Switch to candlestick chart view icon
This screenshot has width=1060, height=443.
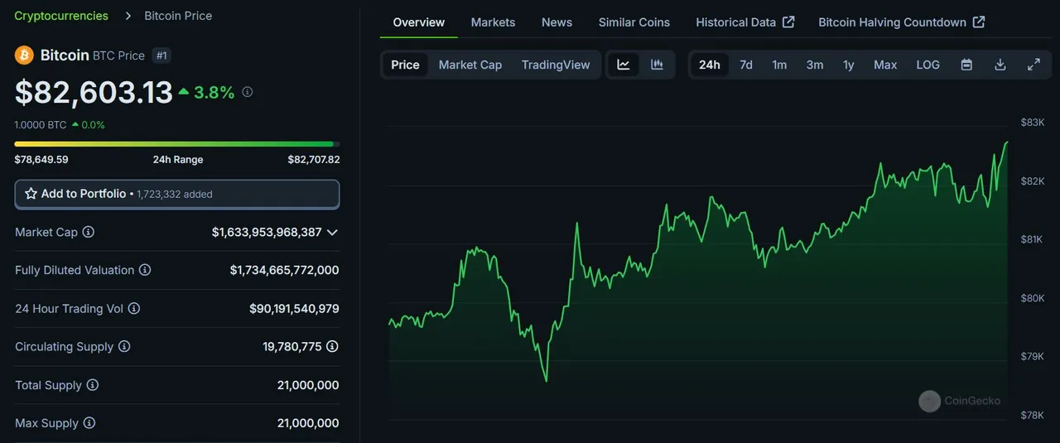pos(657,65)
